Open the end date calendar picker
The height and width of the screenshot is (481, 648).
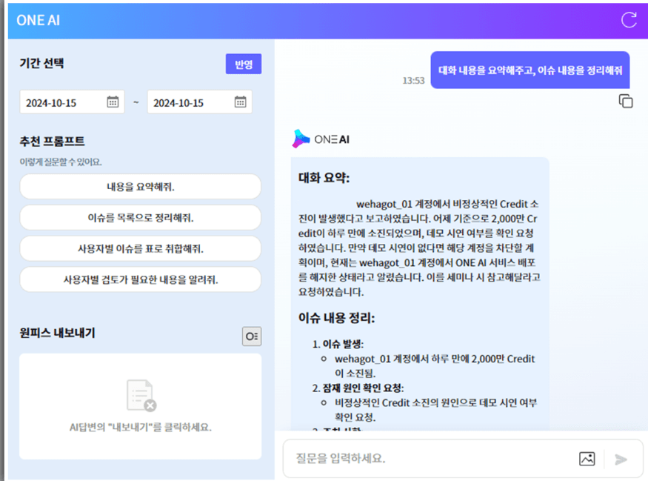click(x=240, y=102)
